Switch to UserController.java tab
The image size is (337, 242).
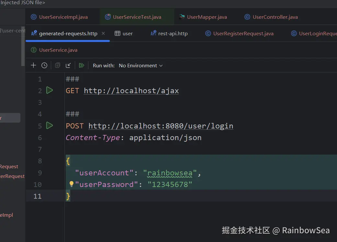click(271, 17)
